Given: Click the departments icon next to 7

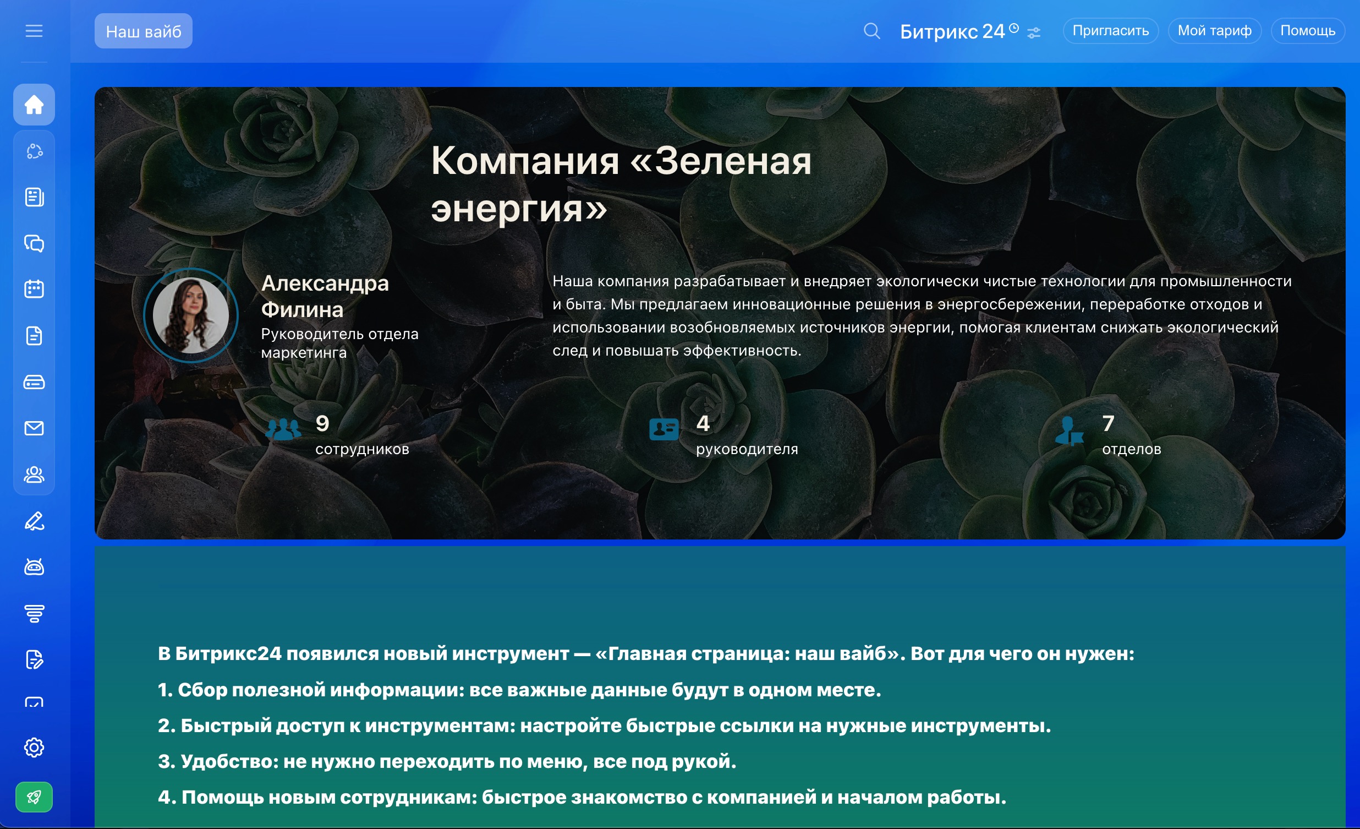Looking at the screenshot, I should point(1069,432).
